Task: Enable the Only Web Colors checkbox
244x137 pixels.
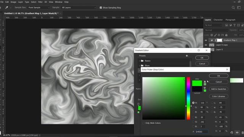Action: click(143, 123)
